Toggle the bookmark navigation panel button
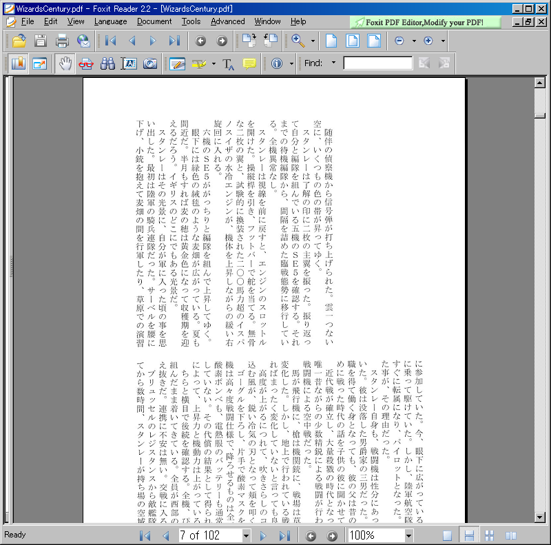Viewport: 551px width, 545px height. pos(19,63)
